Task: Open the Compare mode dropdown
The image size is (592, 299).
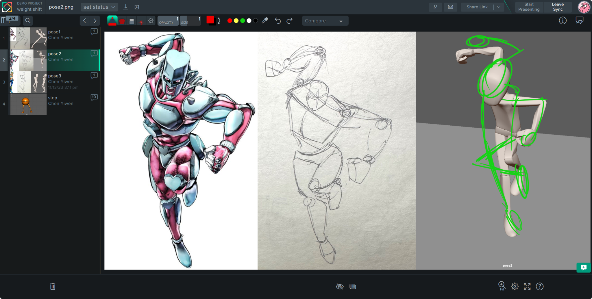Action: pyautogui.click(x=325, y=21)
